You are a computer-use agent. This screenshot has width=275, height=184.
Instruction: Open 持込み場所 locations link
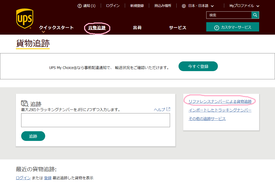163,6
